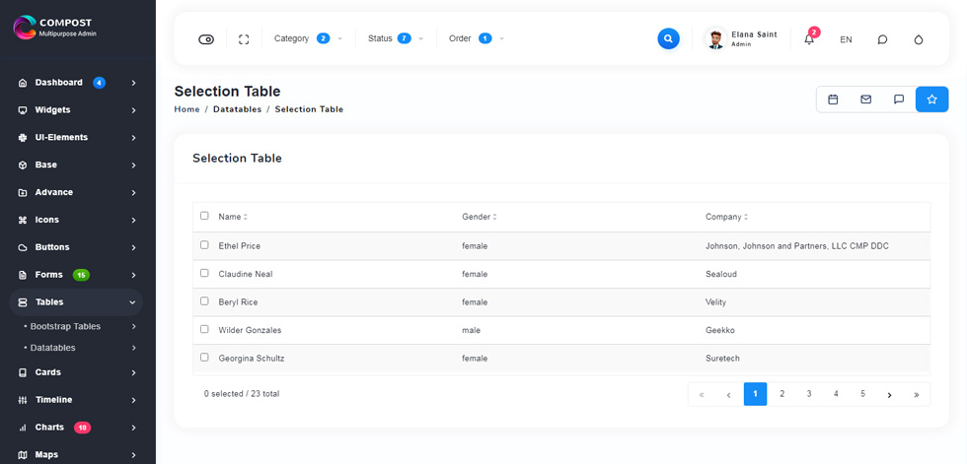Go to pagination page 3

point(809,394)
